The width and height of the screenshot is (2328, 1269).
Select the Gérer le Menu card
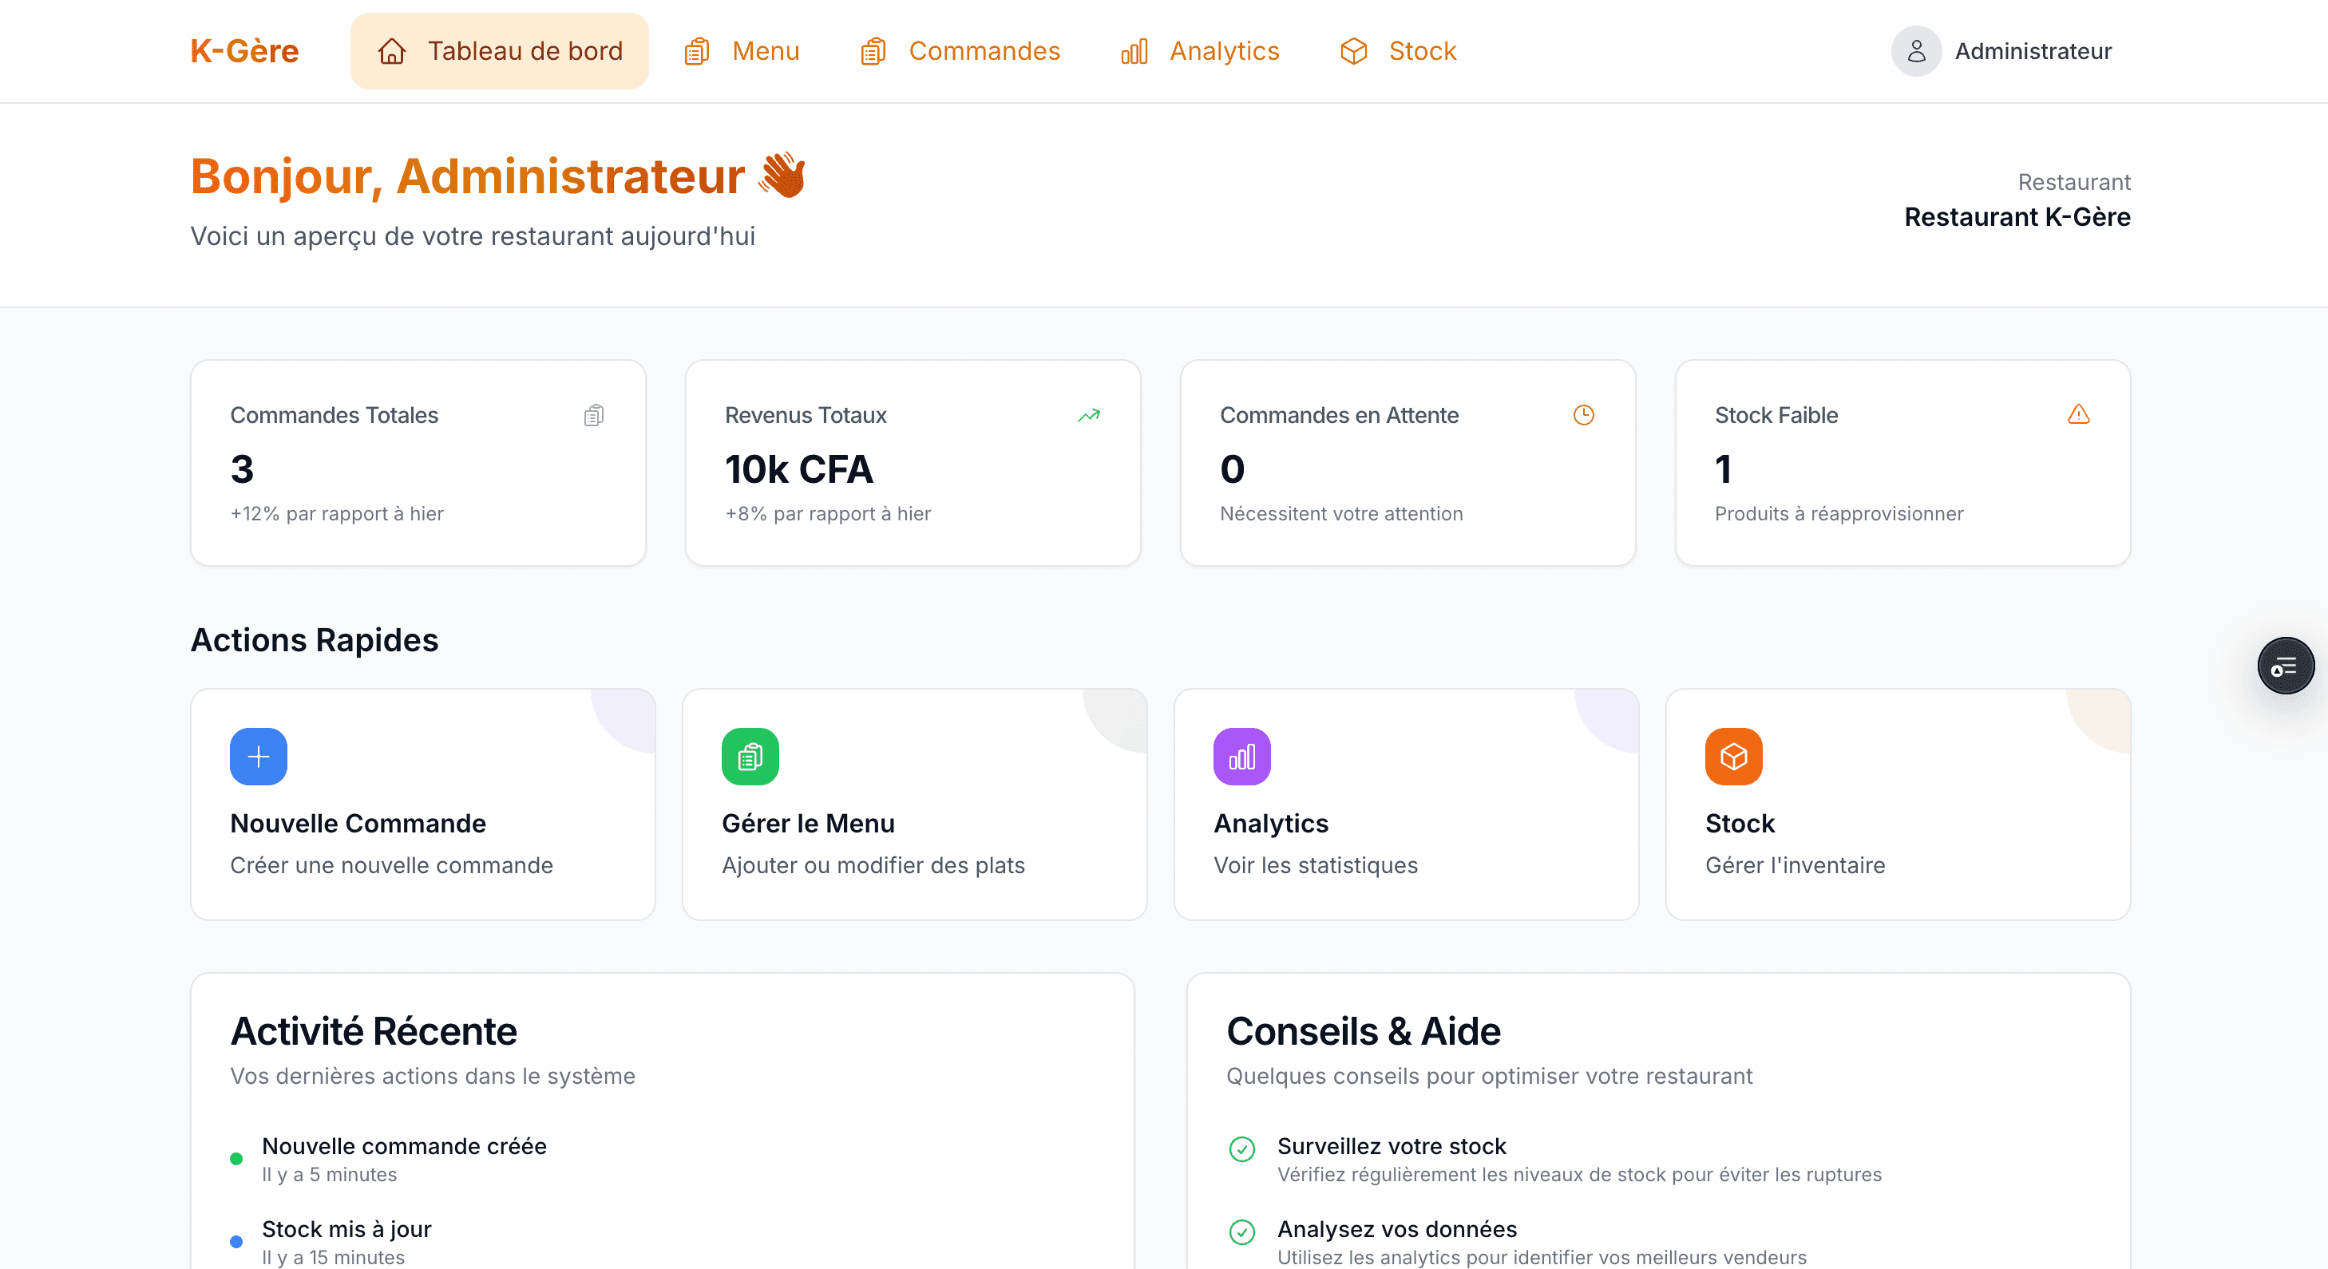click(x=913, y=804)
